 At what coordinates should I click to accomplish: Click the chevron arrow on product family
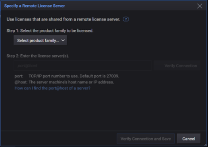click(63, 40)
